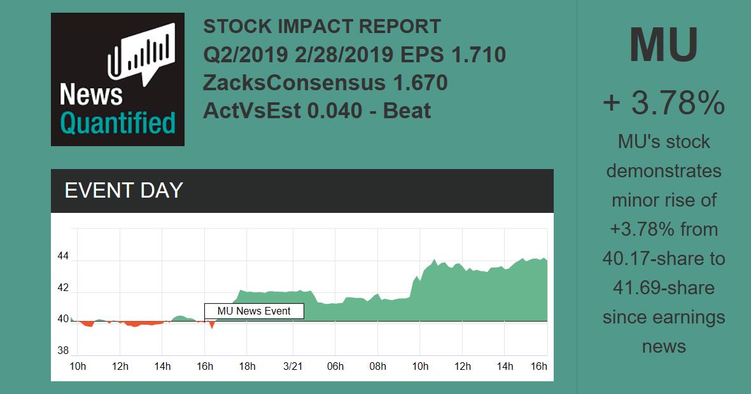Click the 3/21 date label on axis

[x=292, y=367]
